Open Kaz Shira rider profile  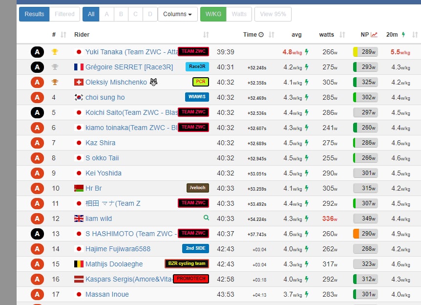pyautogui.click(x=101, y=143)
